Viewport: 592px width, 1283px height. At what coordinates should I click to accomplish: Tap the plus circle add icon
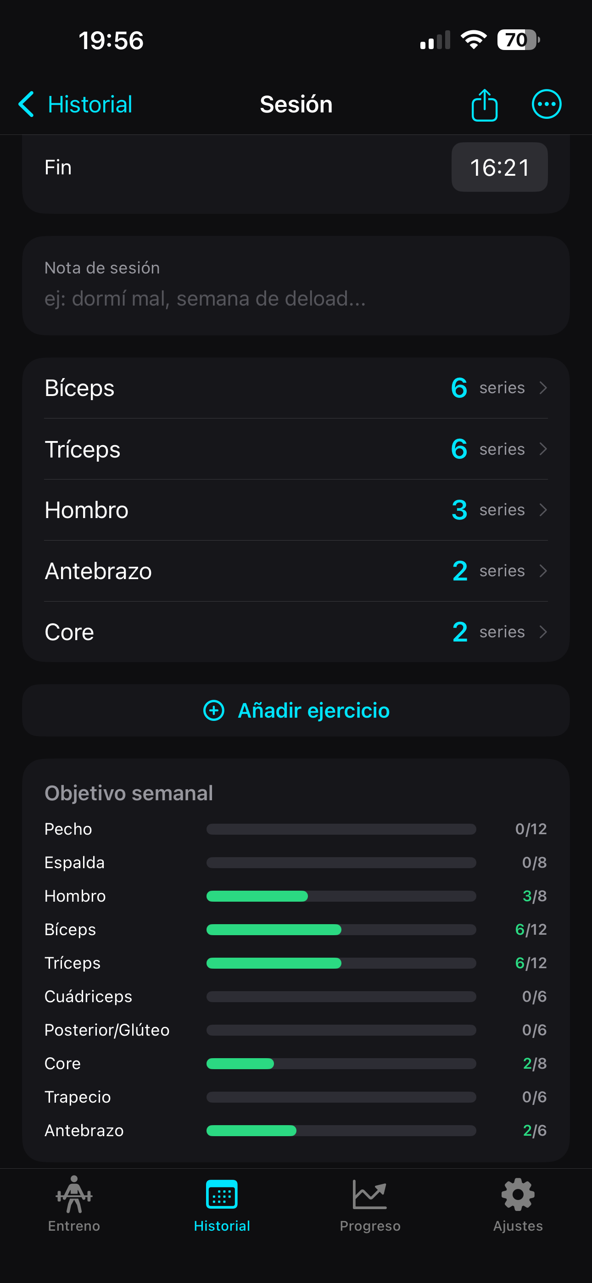click(x=214, y=710)
